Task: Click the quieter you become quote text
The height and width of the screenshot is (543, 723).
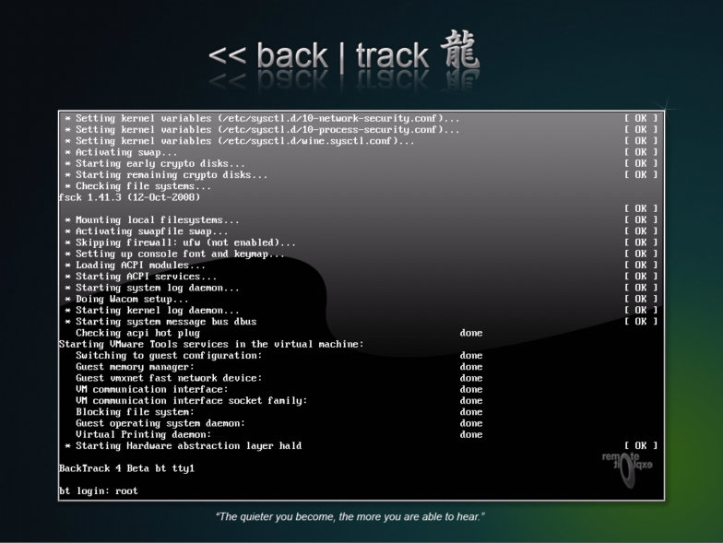Action: [350, 516]
